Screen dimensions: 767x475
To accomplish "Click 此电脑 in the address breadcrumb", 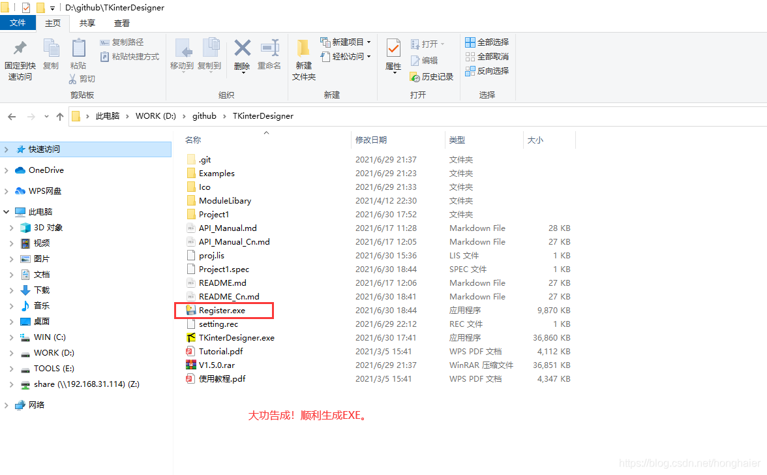I will click(108, 116).
